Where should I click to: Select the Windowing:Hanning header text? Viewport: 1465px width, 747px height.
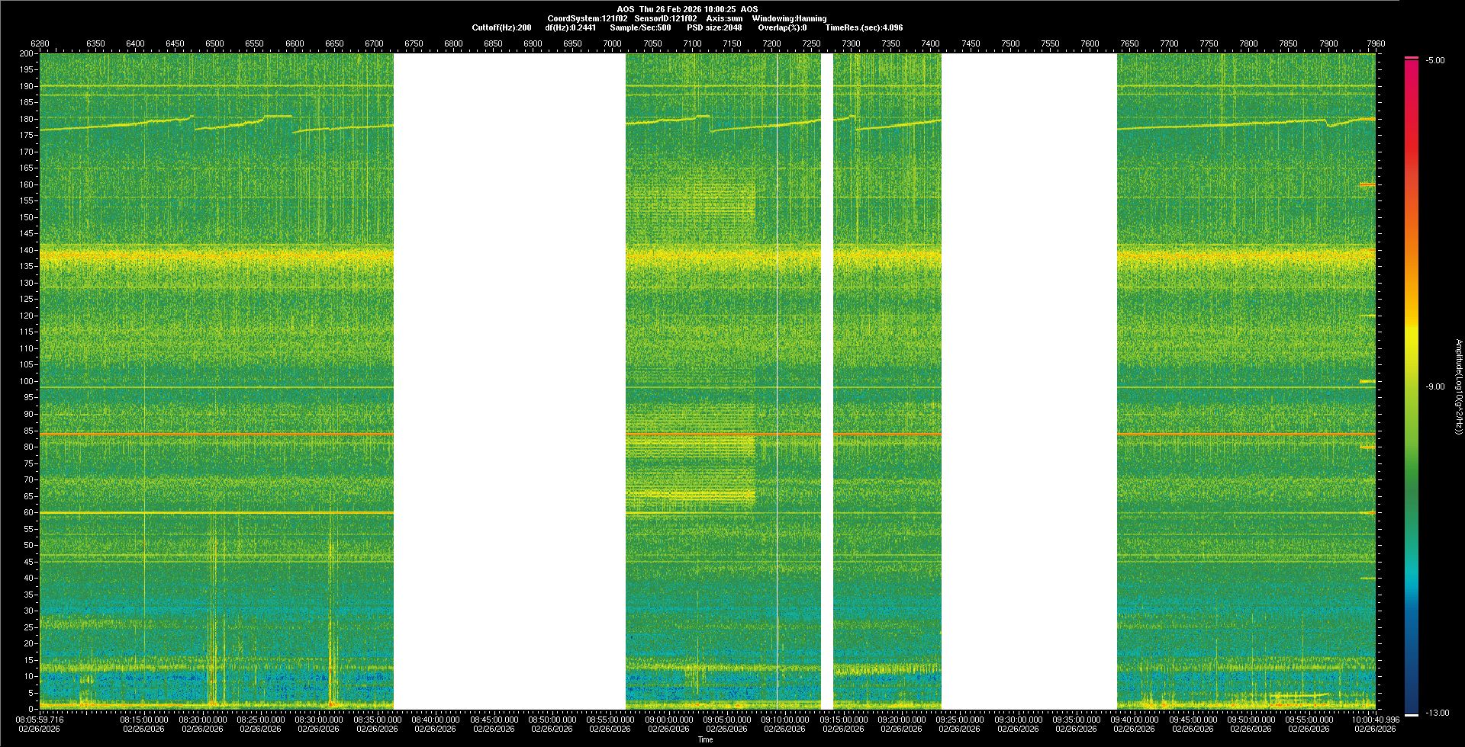pos(789,18)
